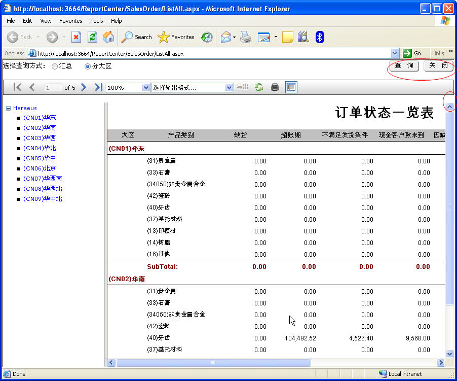Click the IE Back arrow button
Viewport: 457px width, 381px height.
coord(13,37)
